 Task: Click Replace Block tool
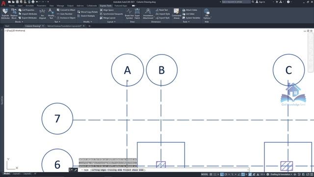click(x=14, y=14)
